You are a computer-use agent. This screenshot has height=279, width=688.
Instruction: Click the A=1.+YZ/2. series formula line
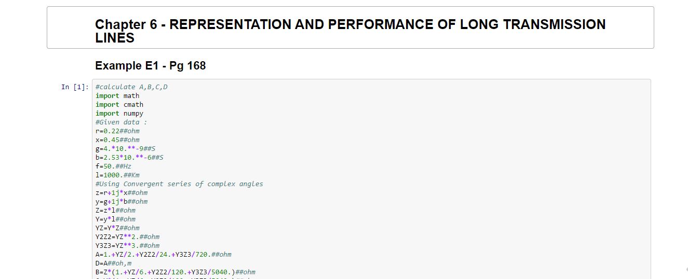click(x=163, y=255)
